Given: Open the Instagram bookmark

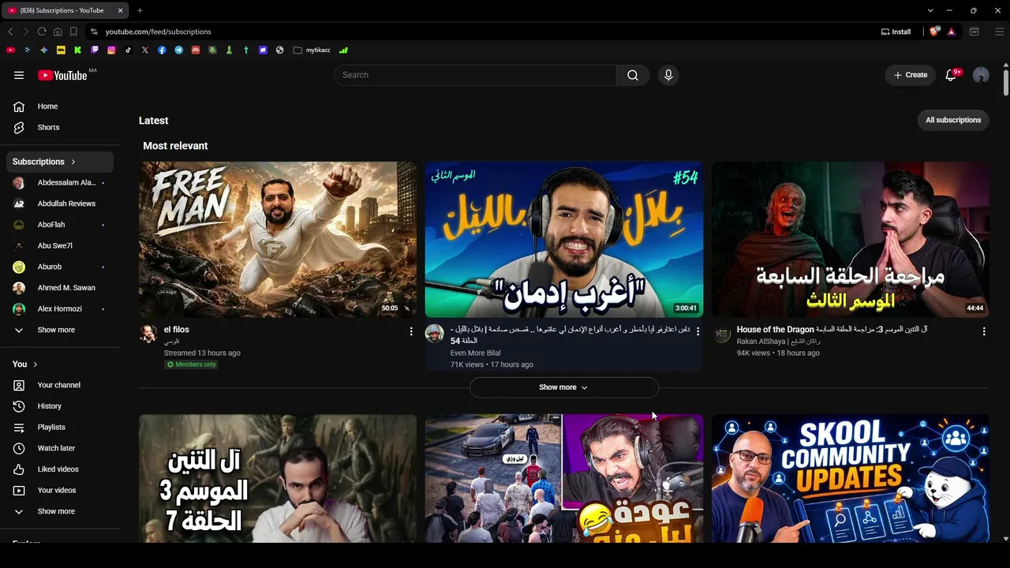Looking at the screenshot, I should [111, 50].
